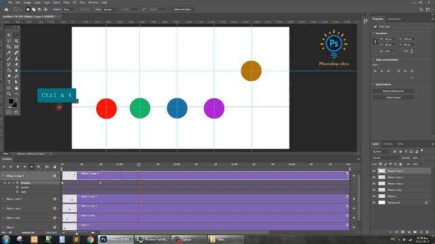The height and width of the screenshot is (244, 435).
Task: Click the scissors split-at-playhead icon
Action: (47, 167)
